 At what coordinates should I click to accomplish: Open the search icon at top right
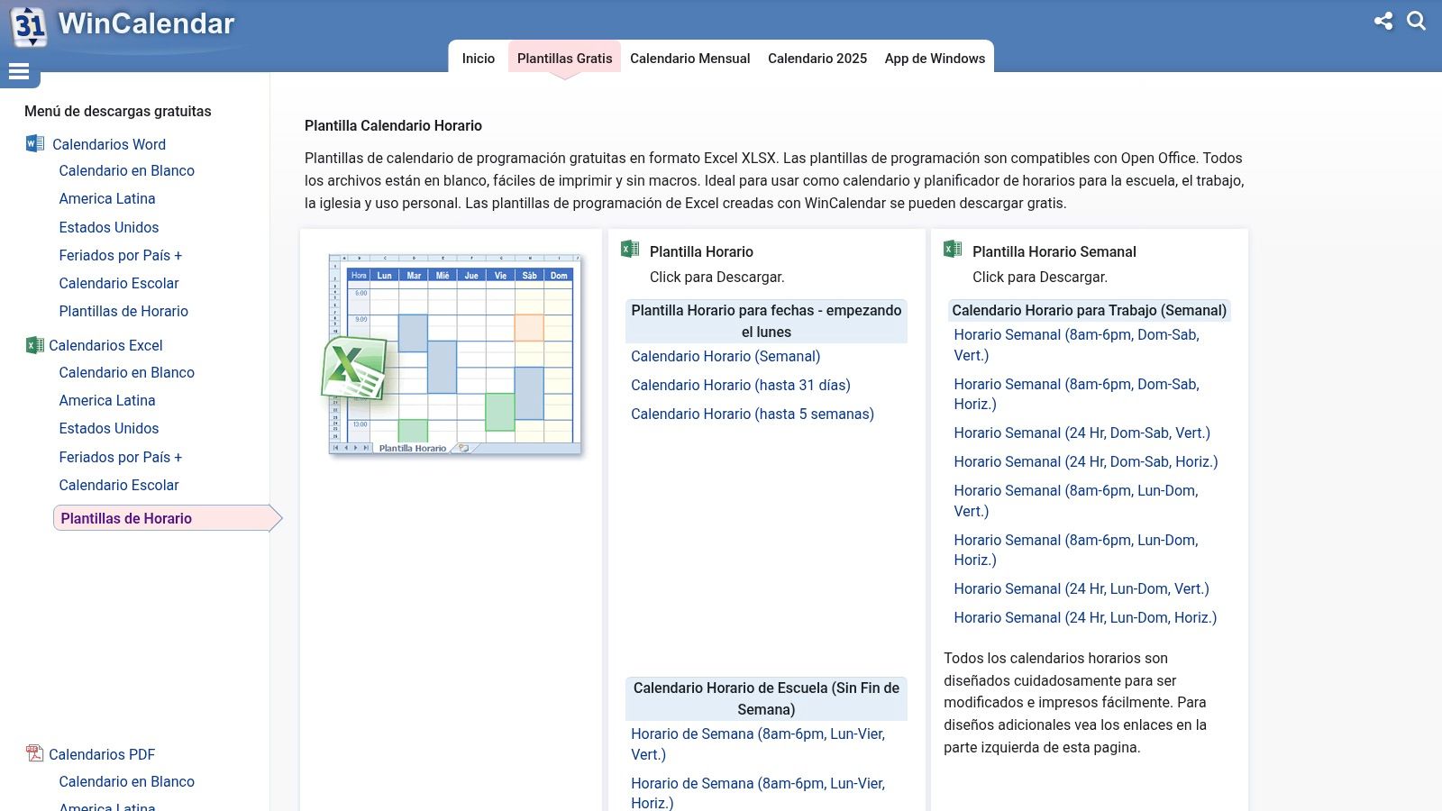1418,22
